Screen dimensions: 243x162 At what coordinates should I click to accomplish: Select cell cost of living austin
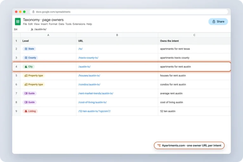point(194,102)
